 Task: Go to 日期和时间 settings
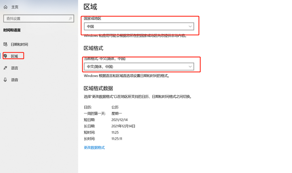[x=19, y=44]
